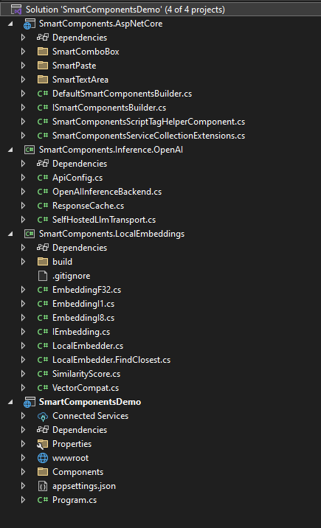
Task: Select EmbeddingI8.cs file
Action: pos(83,318)
